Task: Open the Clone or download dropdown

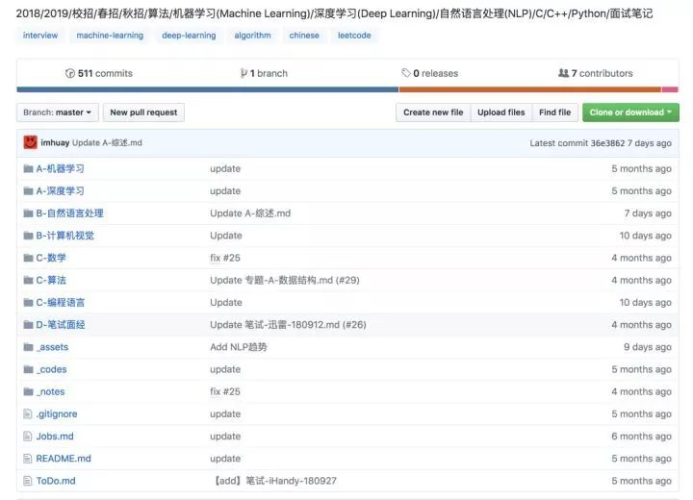Action: 630,112
